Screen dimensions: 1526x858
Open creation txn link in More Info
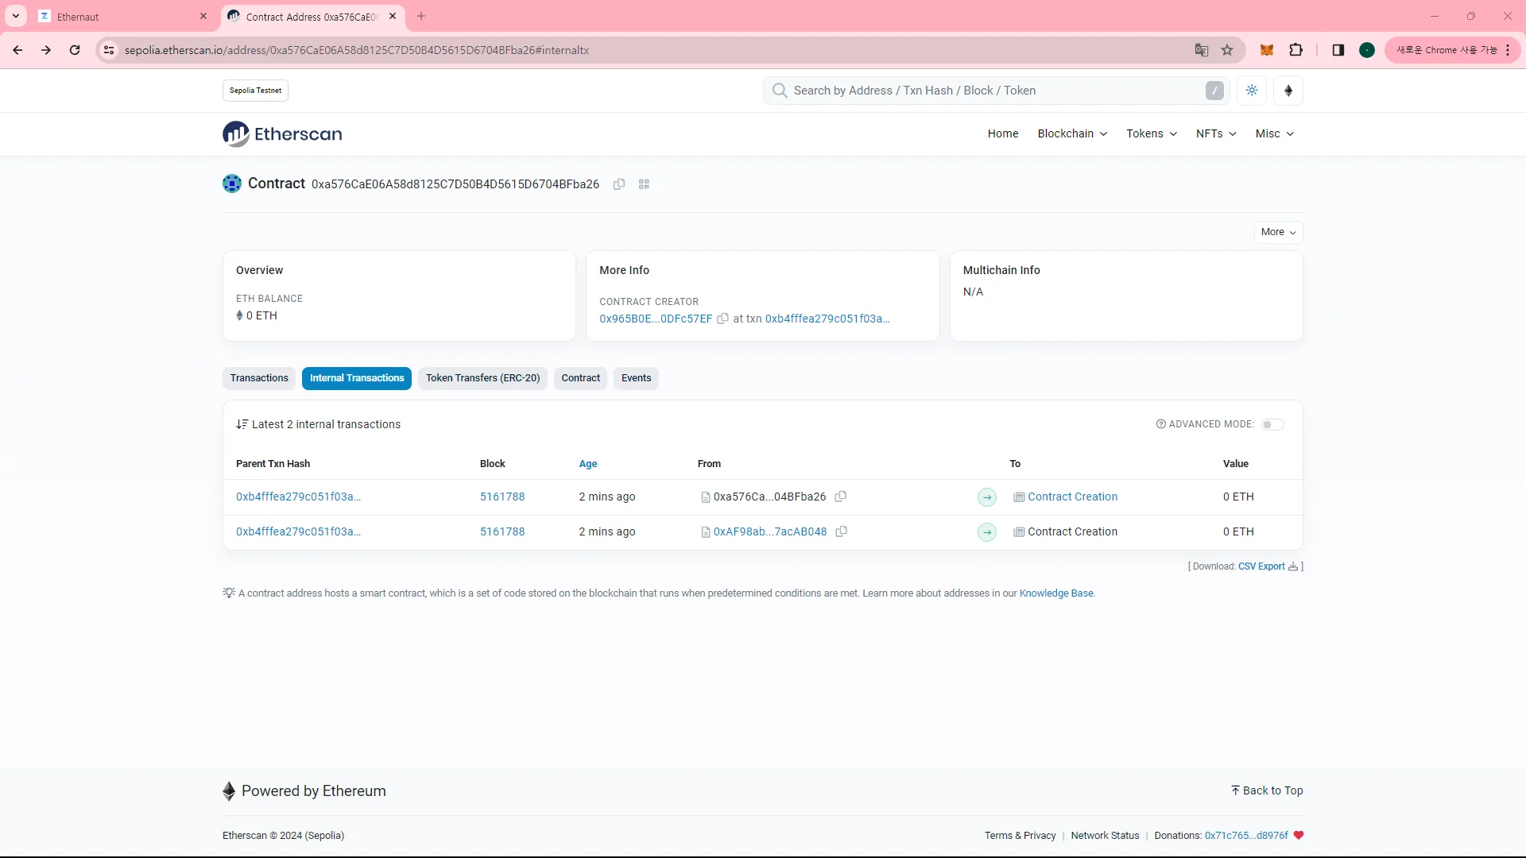coord(827,319)
